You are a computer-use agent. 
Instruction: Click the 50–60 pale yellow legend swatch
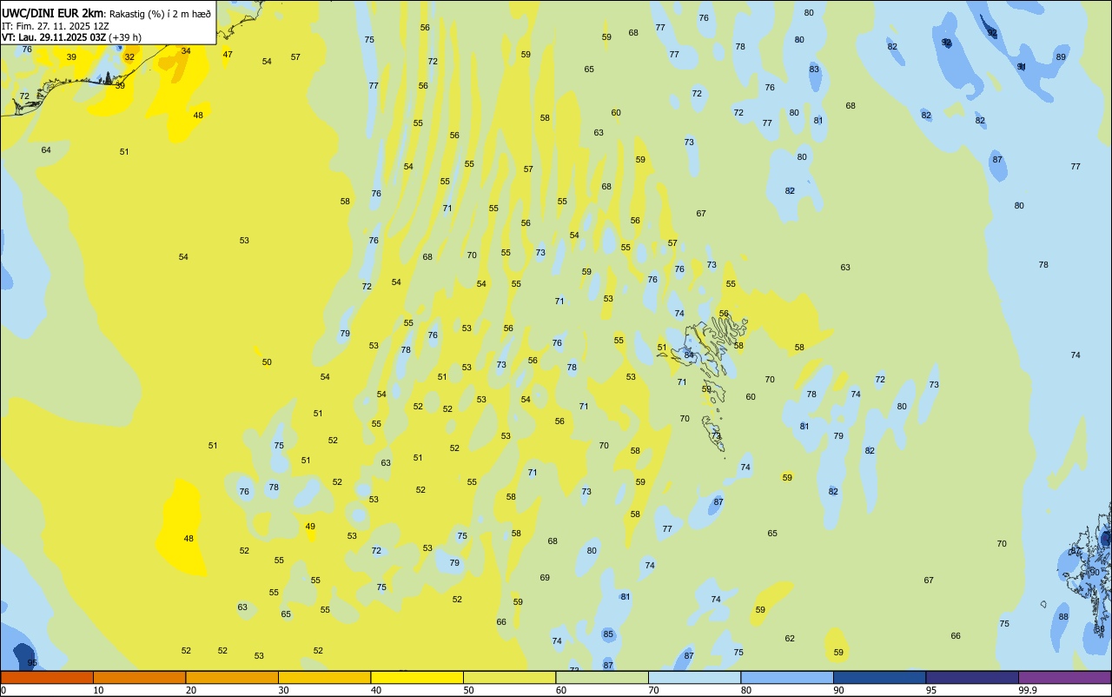509,677
